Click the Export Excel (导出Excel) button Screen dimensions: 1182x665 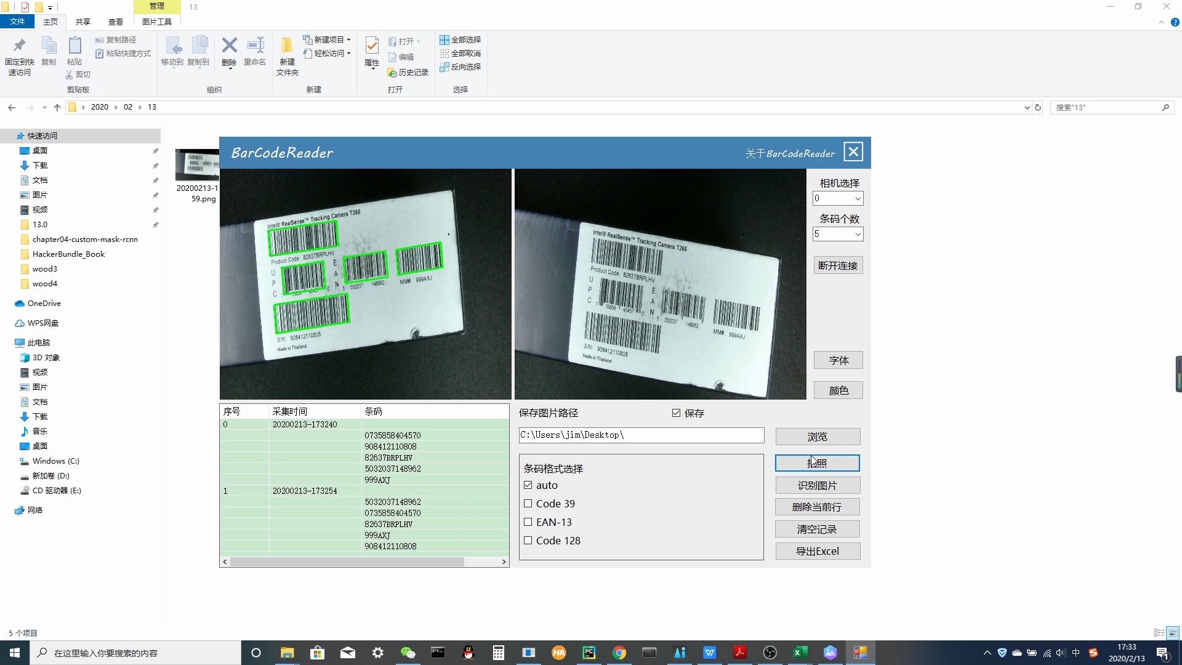(817, 551)
